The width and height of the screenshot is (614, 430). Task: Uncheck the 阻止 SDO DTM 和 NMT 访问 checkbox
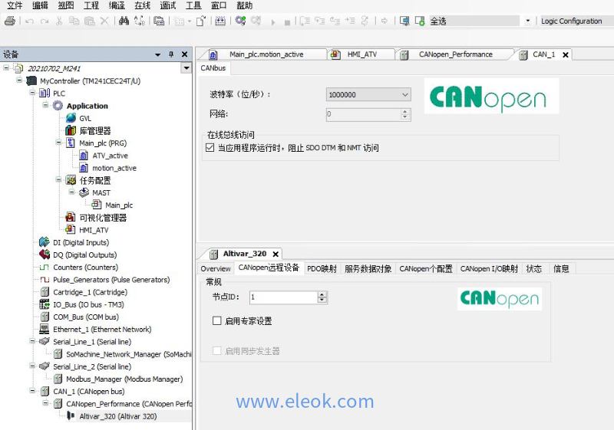coord(210,148)
